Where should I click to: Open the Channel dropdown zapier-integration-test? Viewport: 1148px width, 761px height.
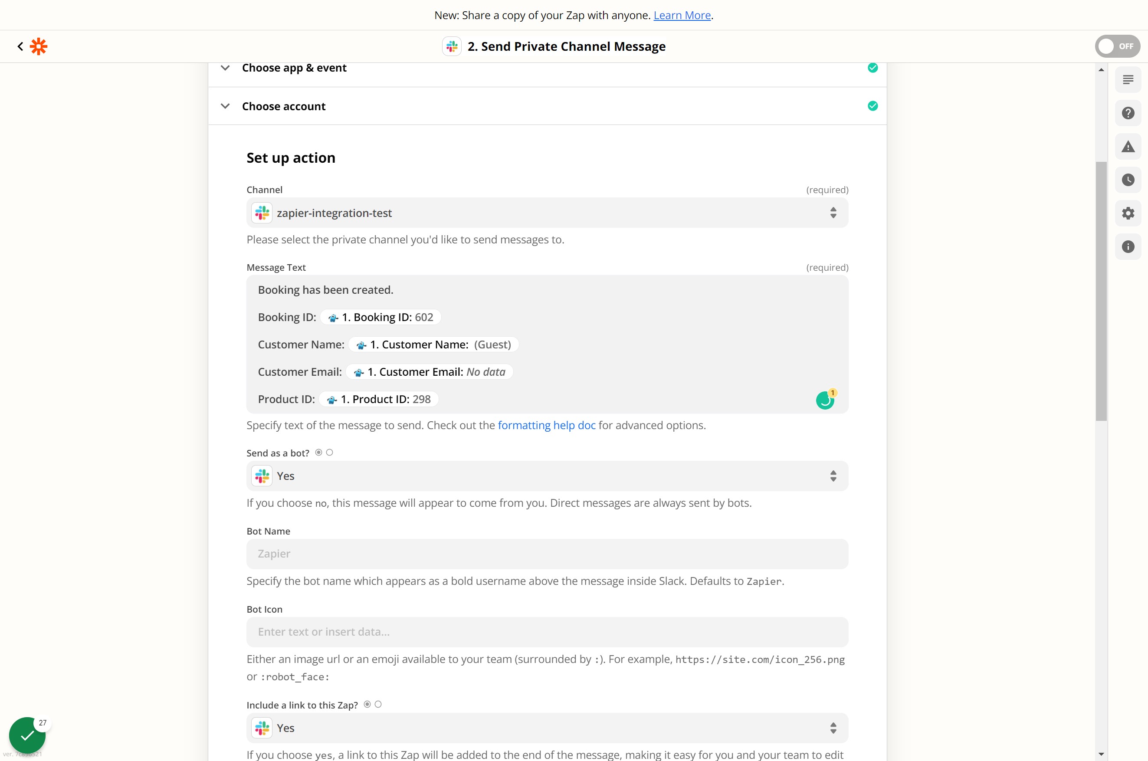(x=547, y=213)
